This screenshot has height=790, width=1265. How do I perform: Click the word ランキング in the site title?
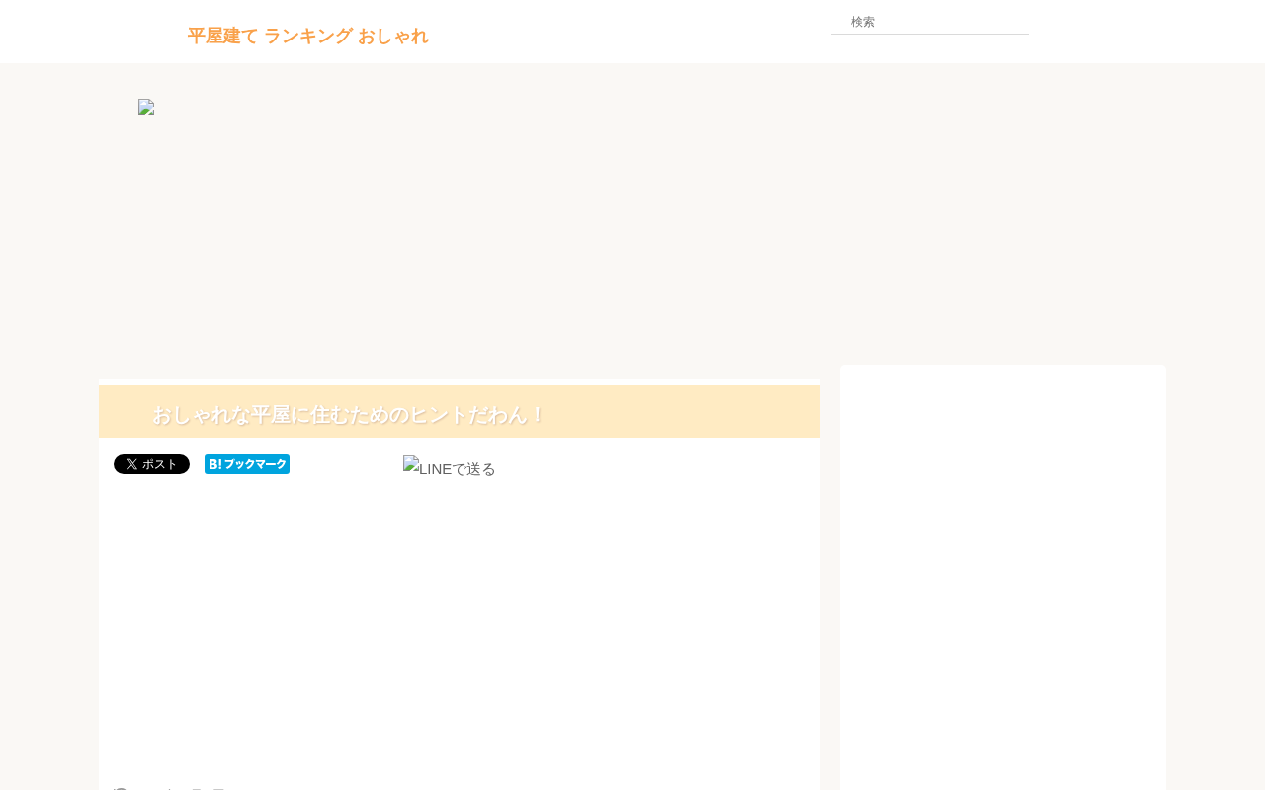pyautogui.click(x=308, y=36)
